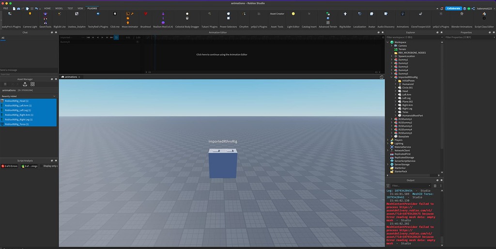This screenshot has width=496, height=249.
Task: Collapse the Workspace node in Explorer
Action: point(388,42)
